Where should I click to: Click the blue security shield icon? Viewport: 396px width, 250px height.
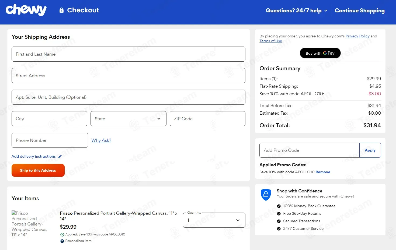(266, 195)
